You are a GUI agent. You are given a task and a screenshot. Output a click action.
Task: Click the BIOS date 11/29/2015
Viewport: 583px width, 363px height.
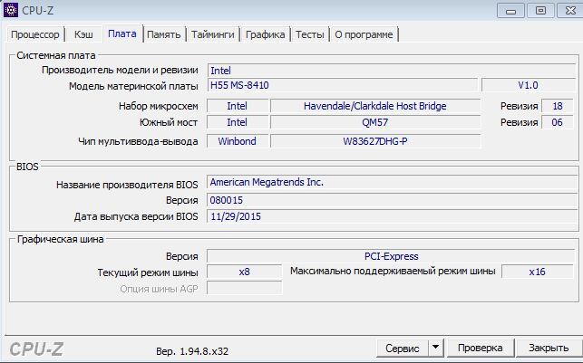(391, 216)
